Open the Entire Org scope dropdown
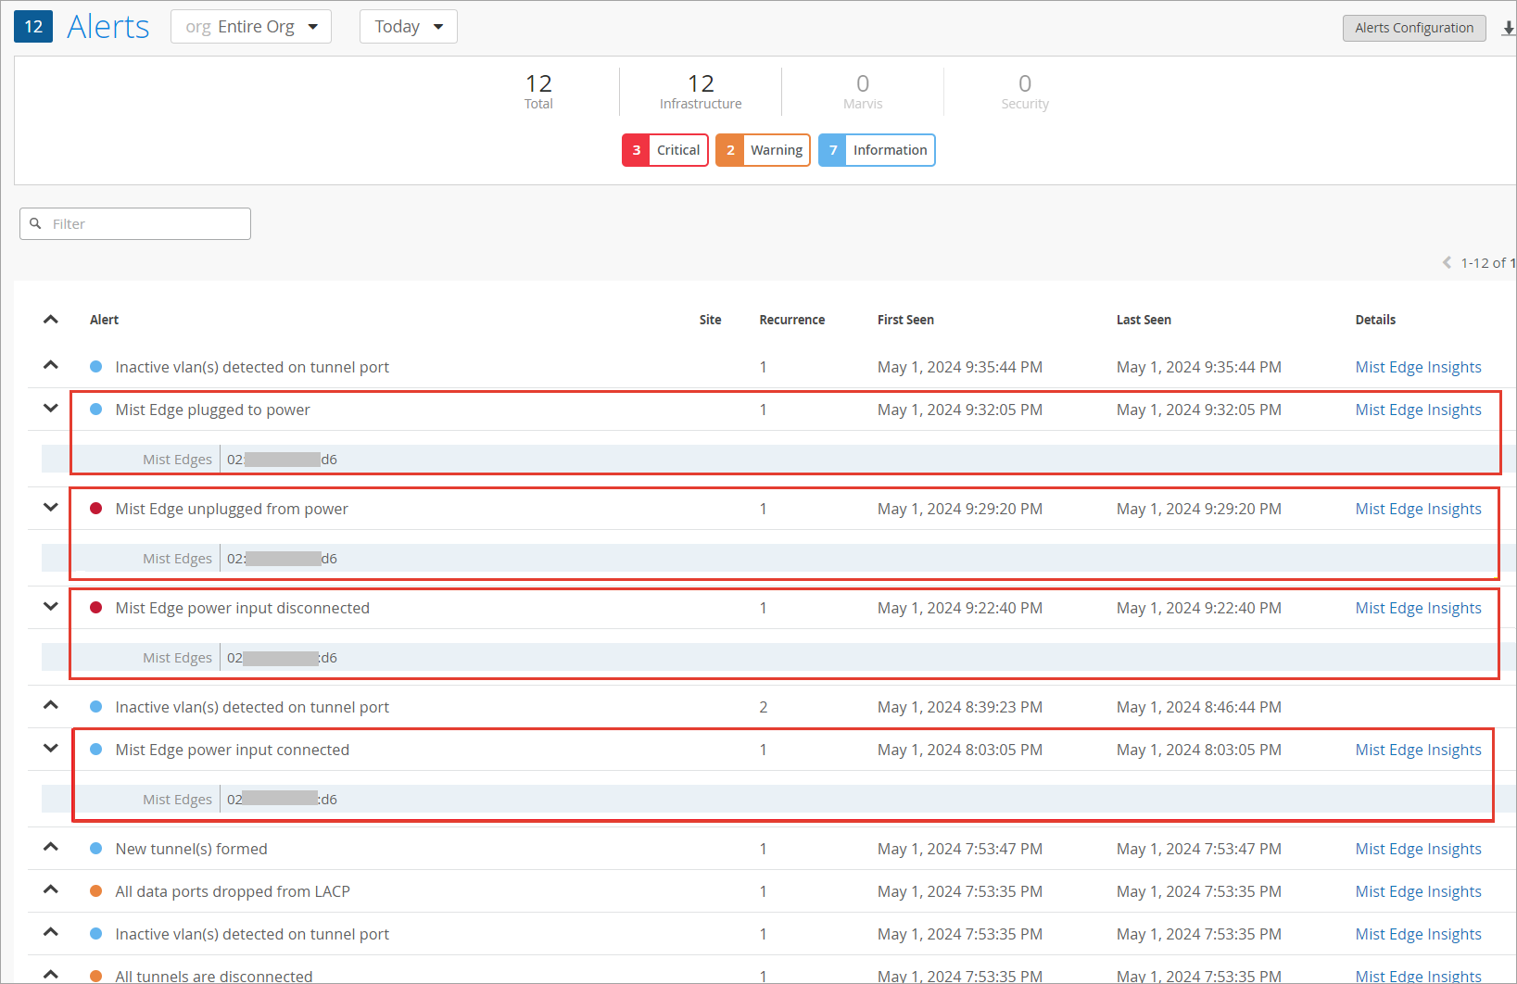 pos(251,27)
